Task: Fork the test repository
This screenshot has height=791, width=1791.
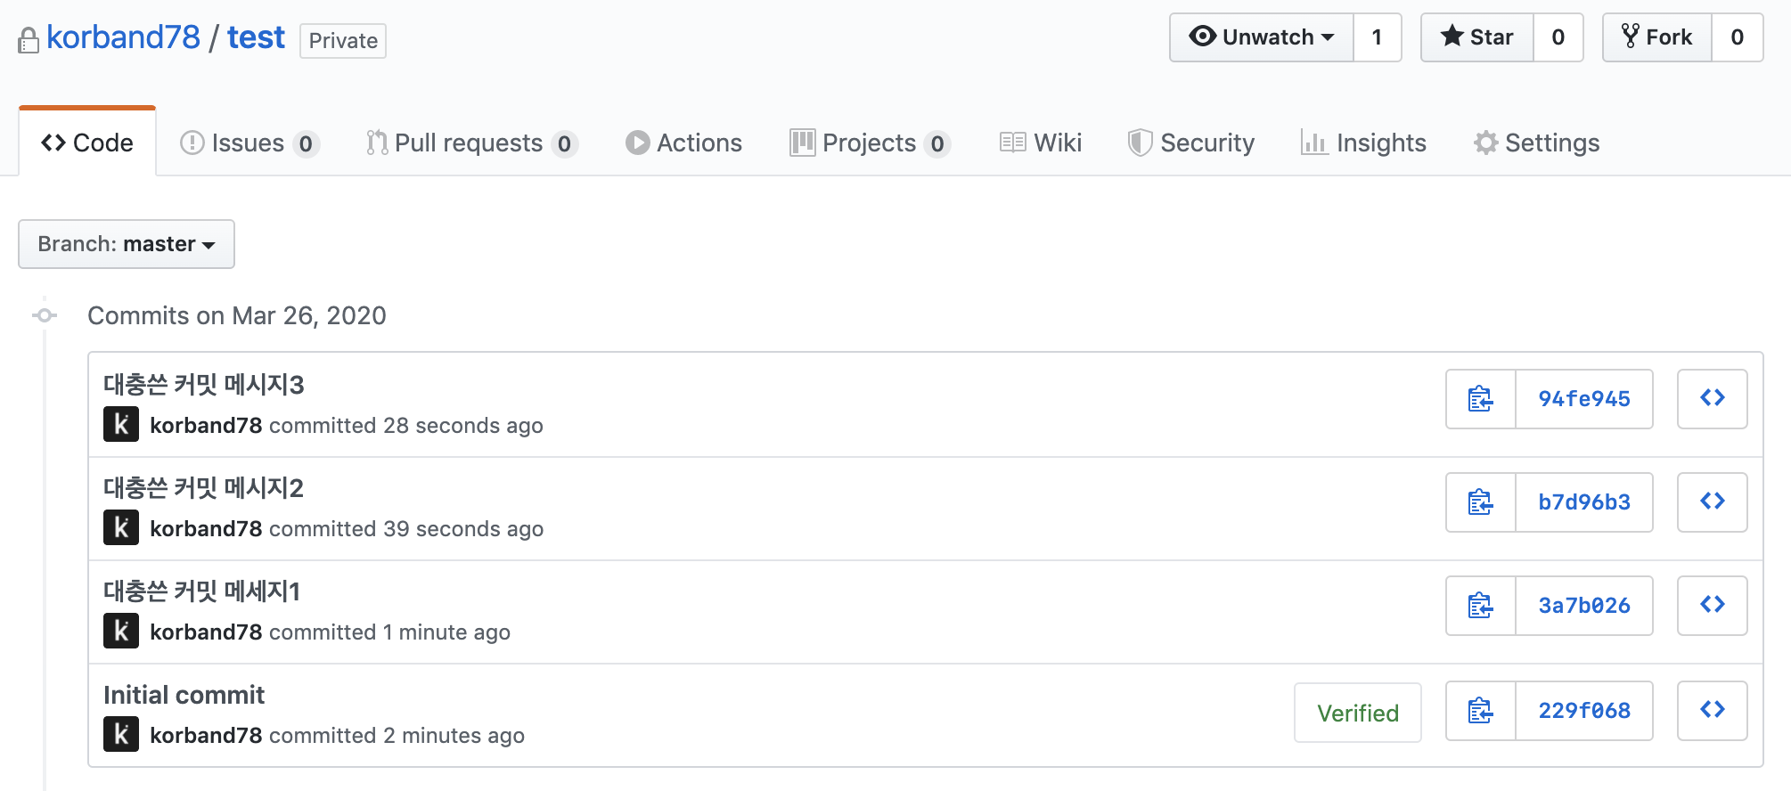Action: pyautogui.click(x=1657, y=37)
